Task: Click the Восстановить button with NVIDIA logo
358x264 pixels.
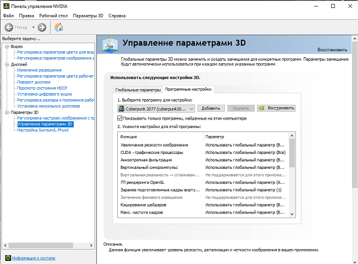Action: pyautogui.click(x=276, y=108)
